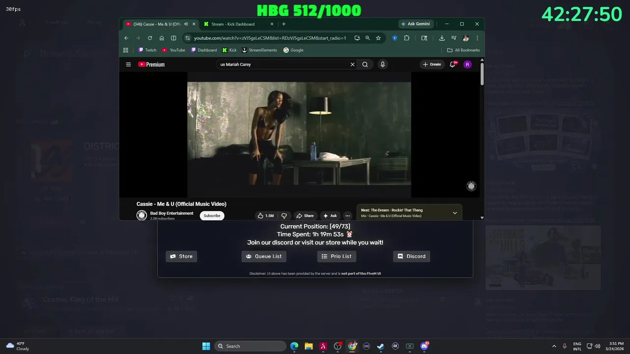Open Google bookmark
630x354 pixels.
coord(293,50)
